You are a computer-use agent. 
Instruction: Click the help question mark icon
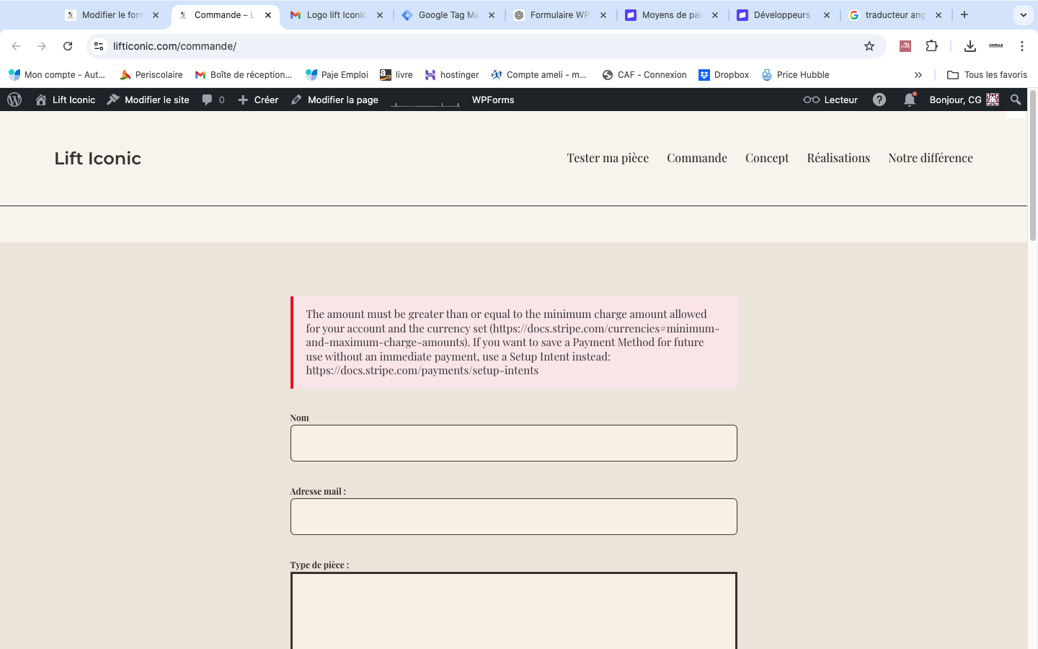(879, 100)
